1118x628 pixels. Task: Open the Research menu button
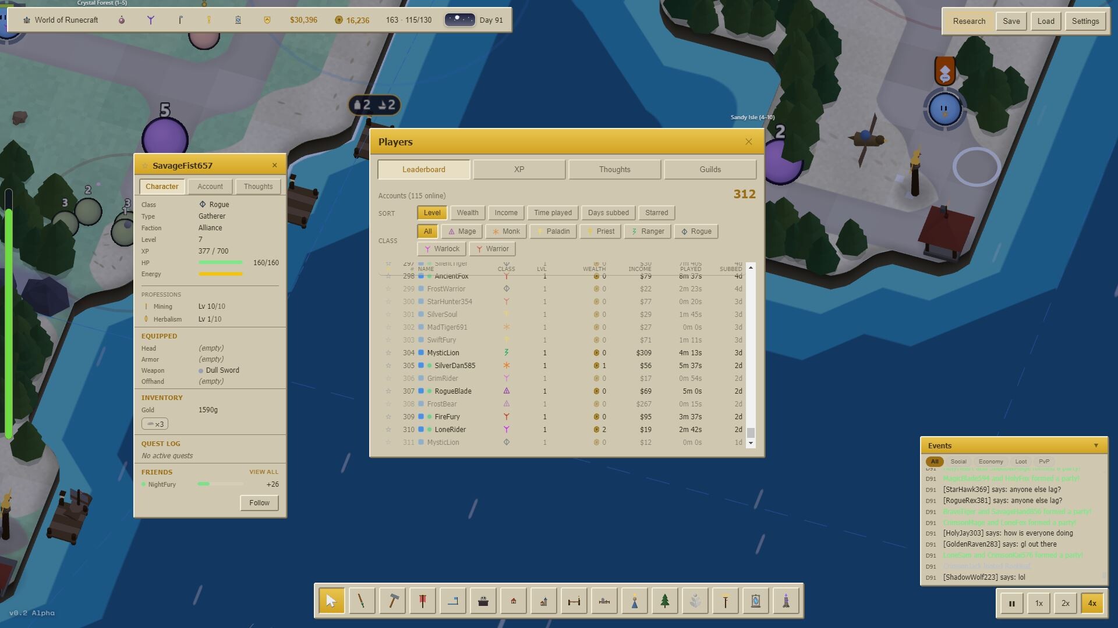pos(969,22)
